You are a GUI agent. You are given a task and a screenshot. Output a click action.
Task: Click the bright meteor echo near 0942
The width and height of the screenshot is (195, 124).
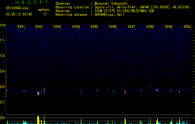(38, 93)
